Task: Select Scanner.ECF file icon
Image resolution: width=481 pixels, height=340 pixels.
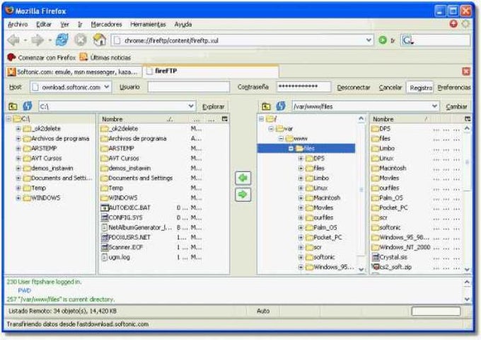Action: (x=105, y=247)
